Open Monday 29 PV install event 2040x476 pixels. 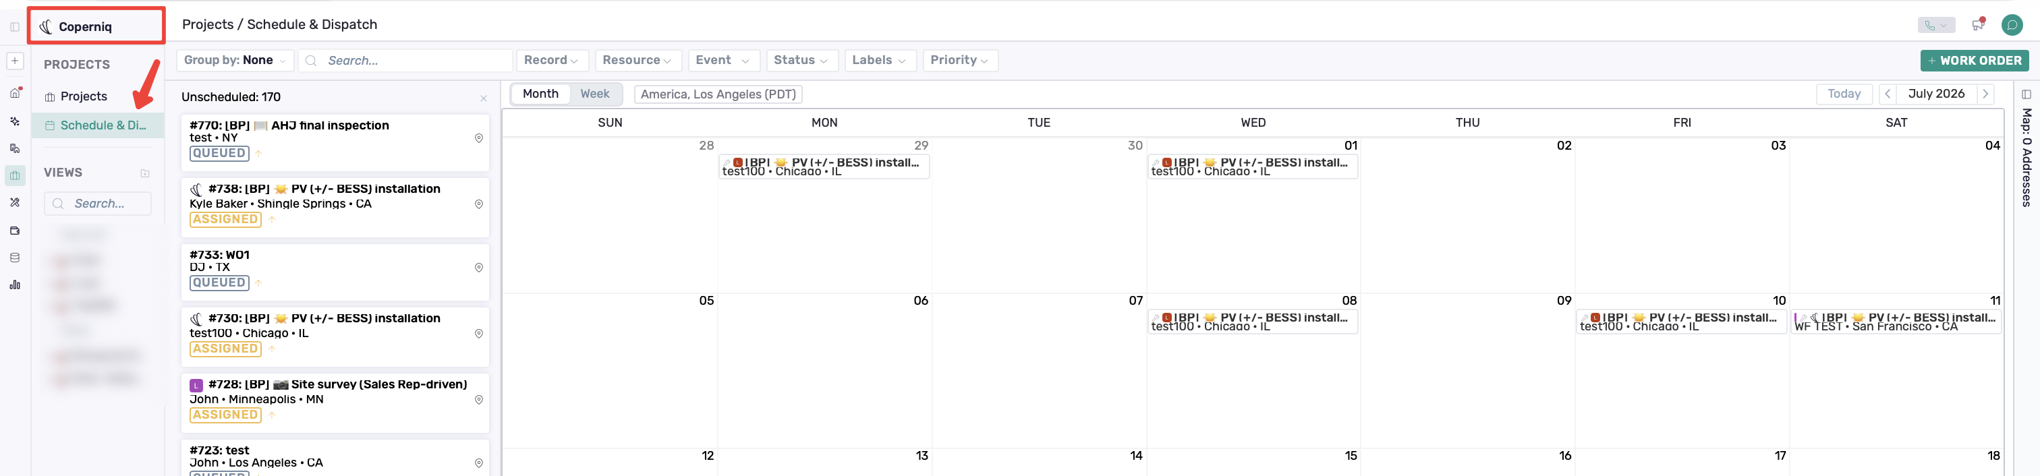[x=824, y=167]
